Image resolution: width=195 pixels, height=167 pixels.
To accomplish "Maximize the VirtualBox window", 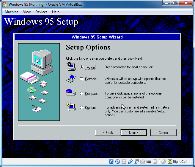I will tap(175, 3).
